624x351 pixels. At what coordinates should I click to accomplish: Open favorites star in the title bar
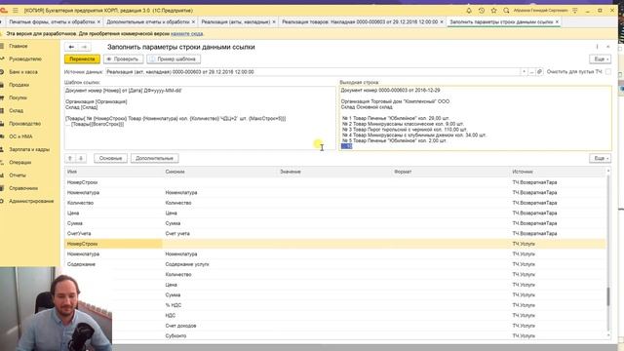click(x=494, y=11)
